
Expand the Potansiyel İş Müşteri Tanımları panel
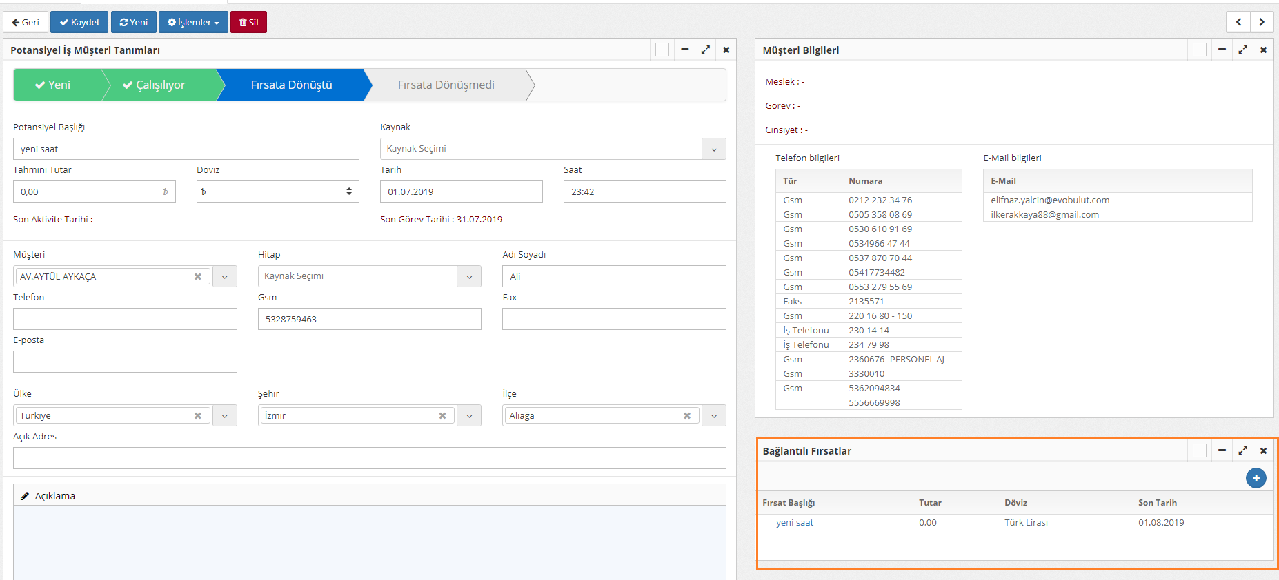pos(705,50)
